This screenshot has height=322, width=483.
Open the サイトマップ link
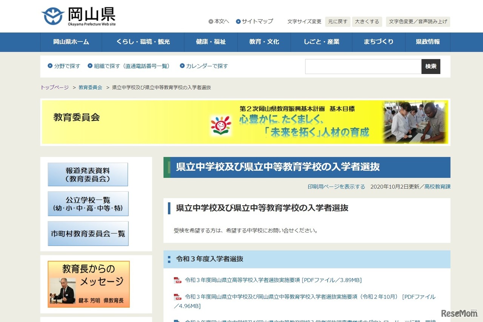point(257,22)
